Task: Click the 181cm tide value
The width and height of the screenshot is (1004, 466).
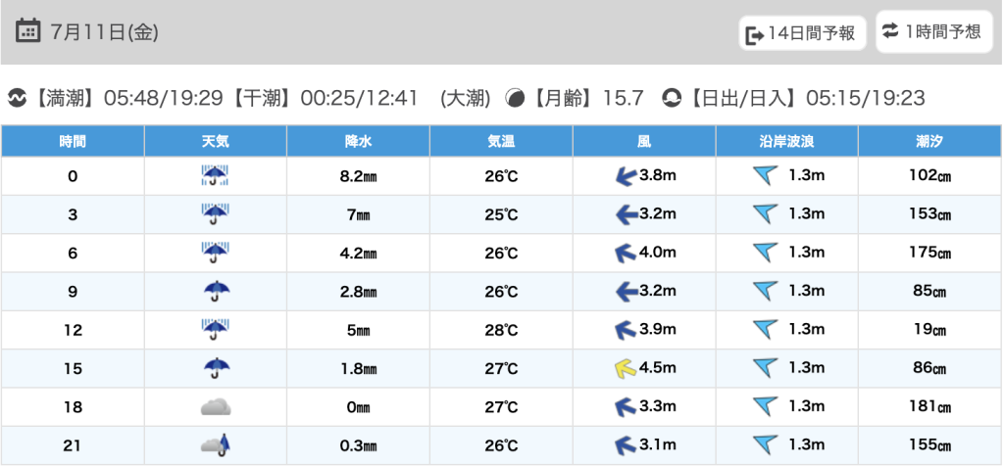Action: click(x=929, y=406)
